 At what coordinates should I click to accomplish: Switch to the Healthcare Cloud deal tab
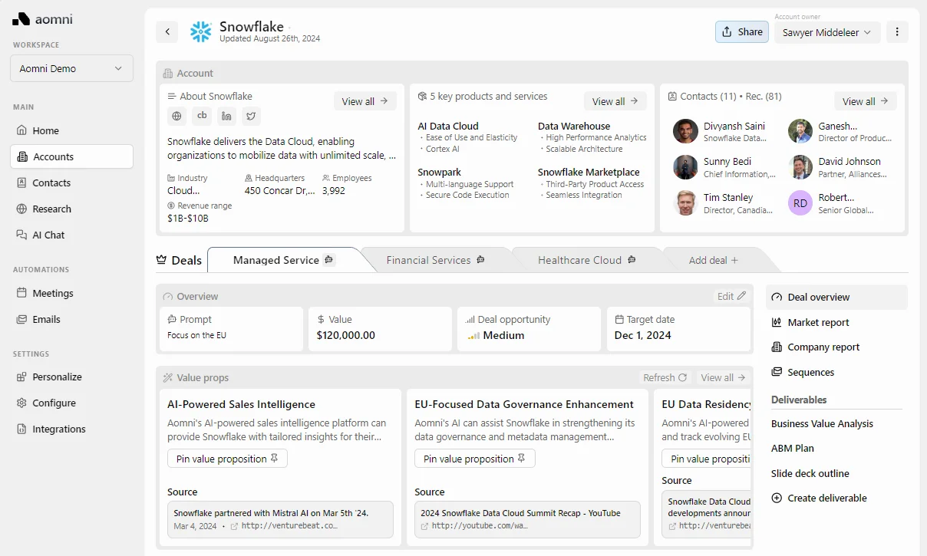pos(587,260)
